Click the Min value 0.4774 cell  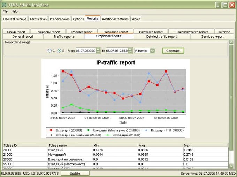point(115,150)
